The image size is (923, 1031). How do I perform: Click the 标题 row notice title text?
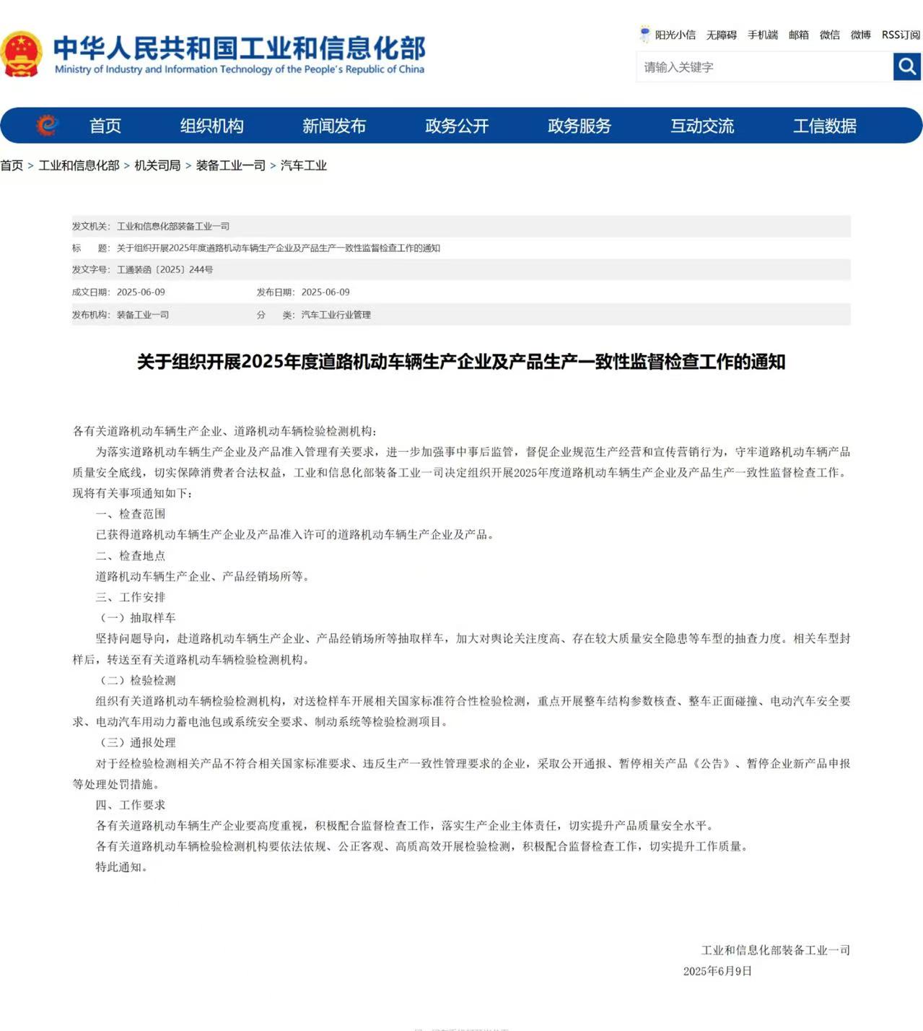tap(279, 248)
